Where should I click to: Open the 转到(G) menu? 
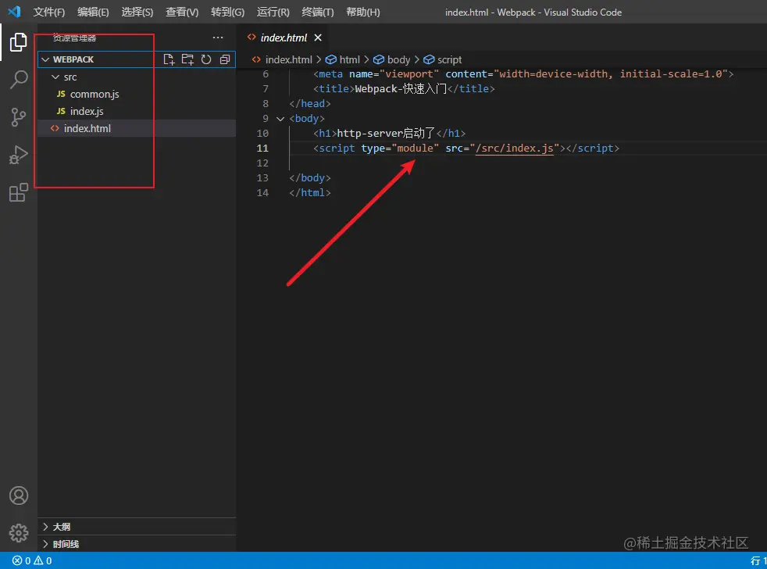(227, 13)
